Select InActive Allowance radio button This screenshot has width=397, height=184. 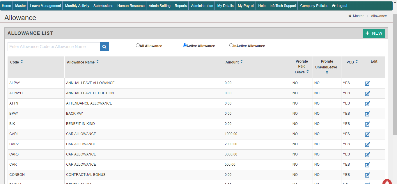click(x=231, y=45)
